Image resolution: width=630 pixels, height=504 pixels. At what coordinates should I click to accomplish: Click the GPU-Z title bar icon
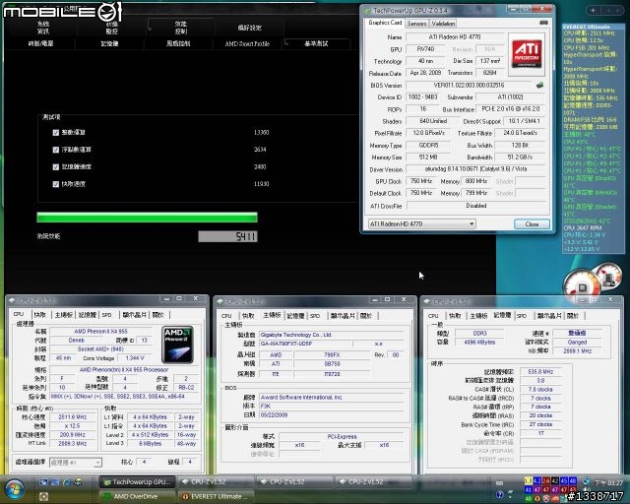coord(367,11)
